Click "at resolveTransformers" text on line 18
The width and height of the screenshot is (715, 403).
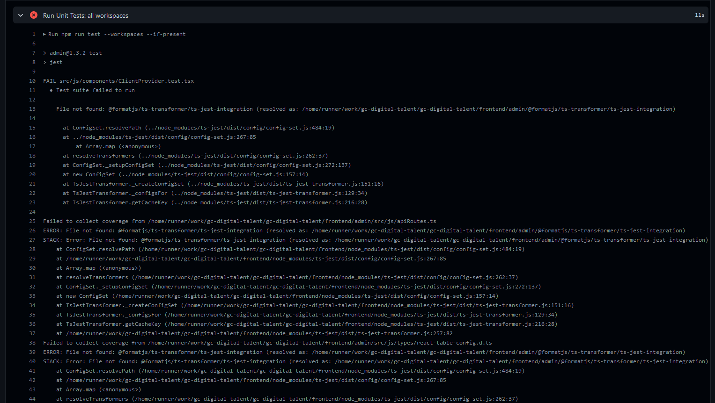[99, 156]
